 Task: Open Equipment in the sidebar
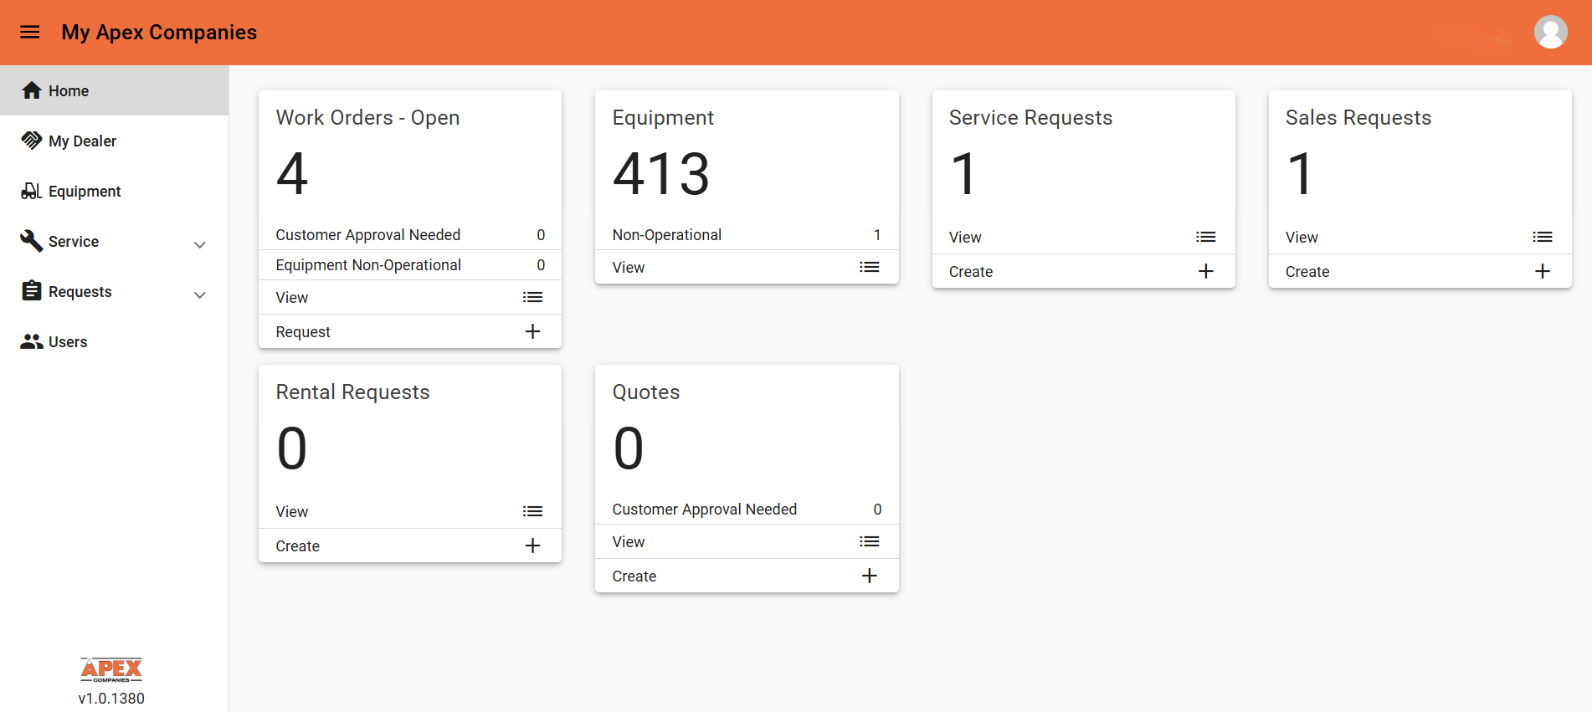tap(115, 191)
